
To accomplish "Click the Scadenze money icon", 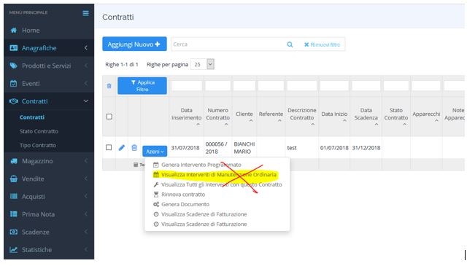I will [x=14, y=232].
